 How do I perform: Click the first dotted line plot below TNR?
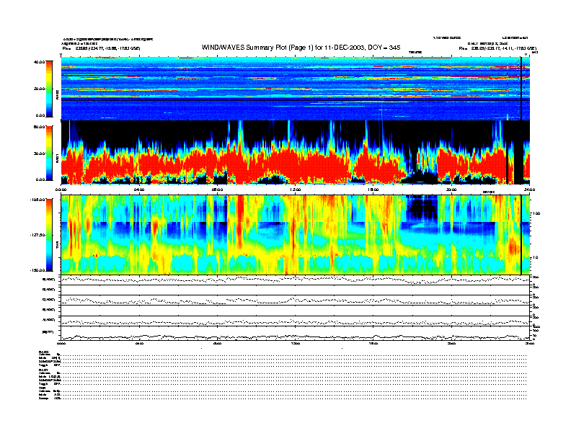296,280
